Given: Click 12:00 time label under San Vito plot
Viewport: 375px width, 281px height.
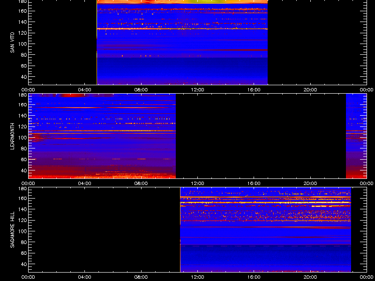Looking at the screenshot, I should 197,90.
